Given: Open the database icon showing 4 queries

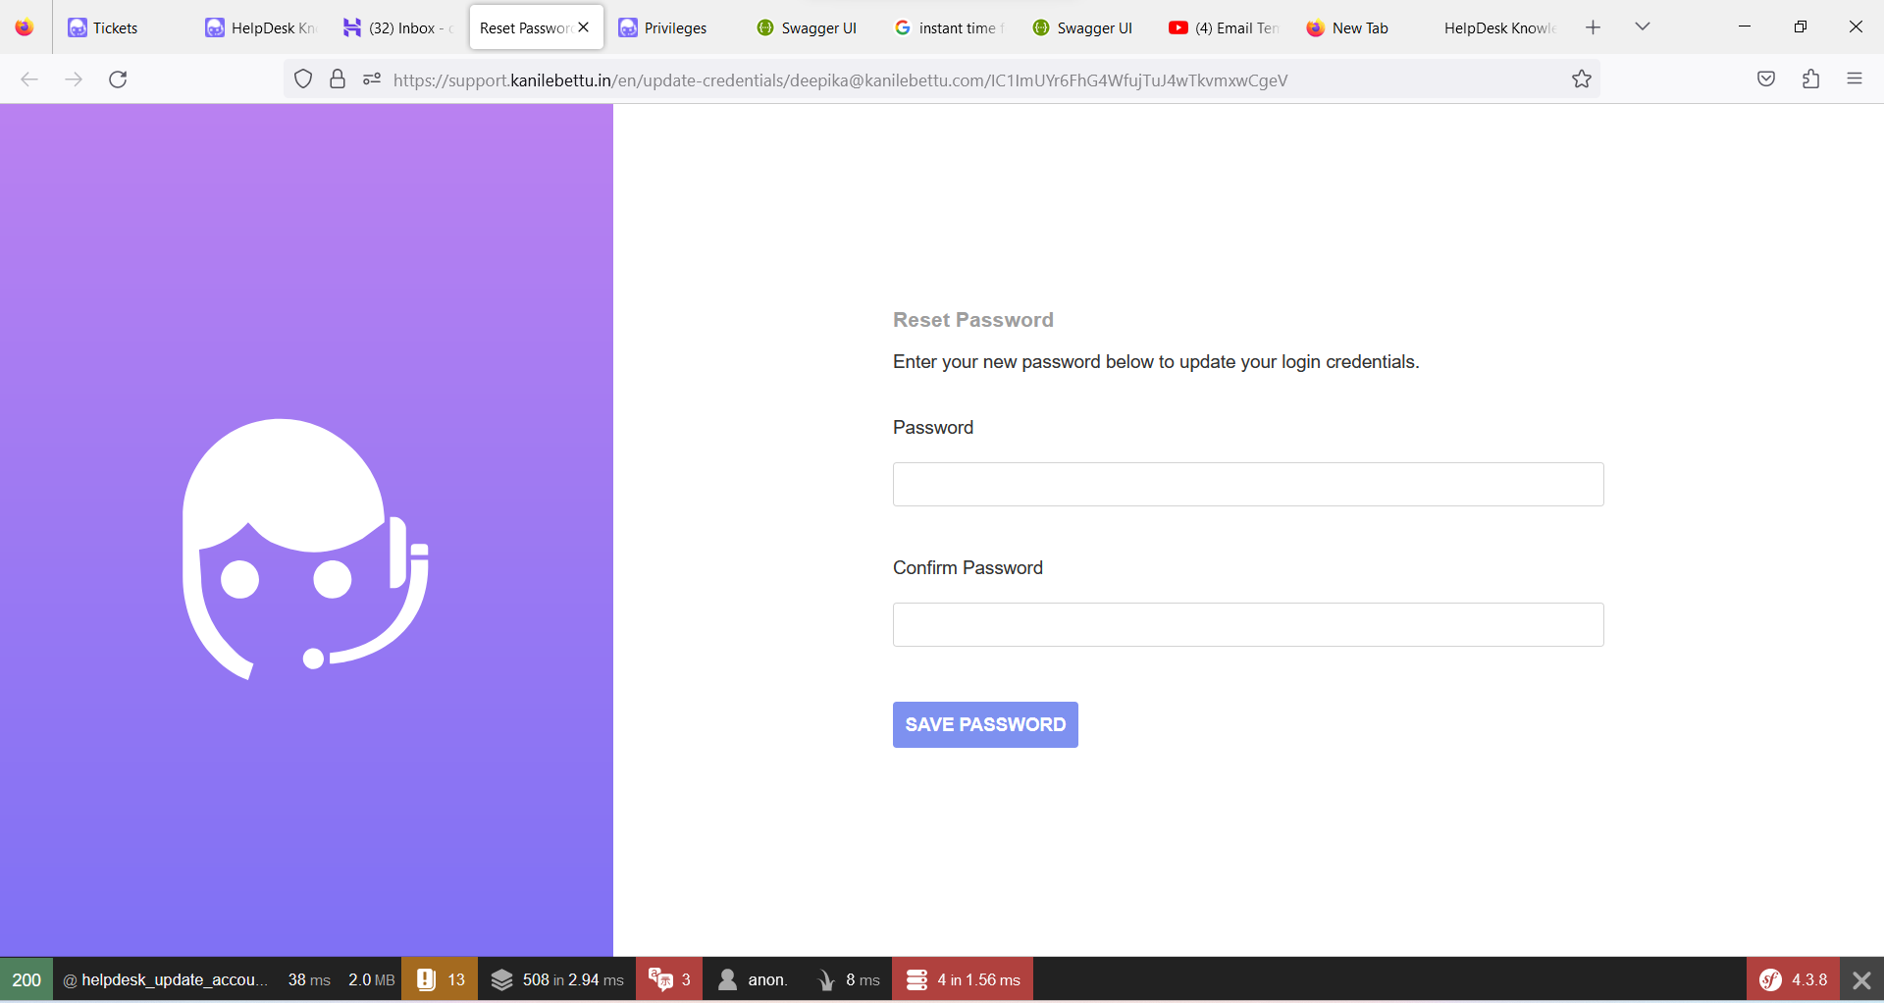Looking at the screenshot, I should pos(963,979).
